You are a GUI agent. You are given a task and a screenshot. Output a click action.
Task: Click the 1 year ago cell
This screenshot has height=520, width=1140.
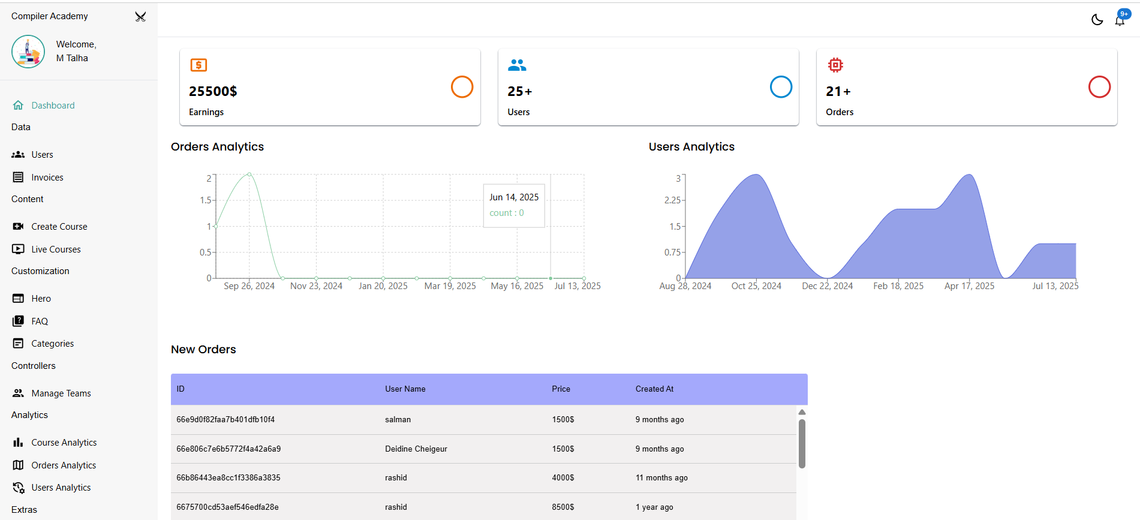click(x=654, y=507)
